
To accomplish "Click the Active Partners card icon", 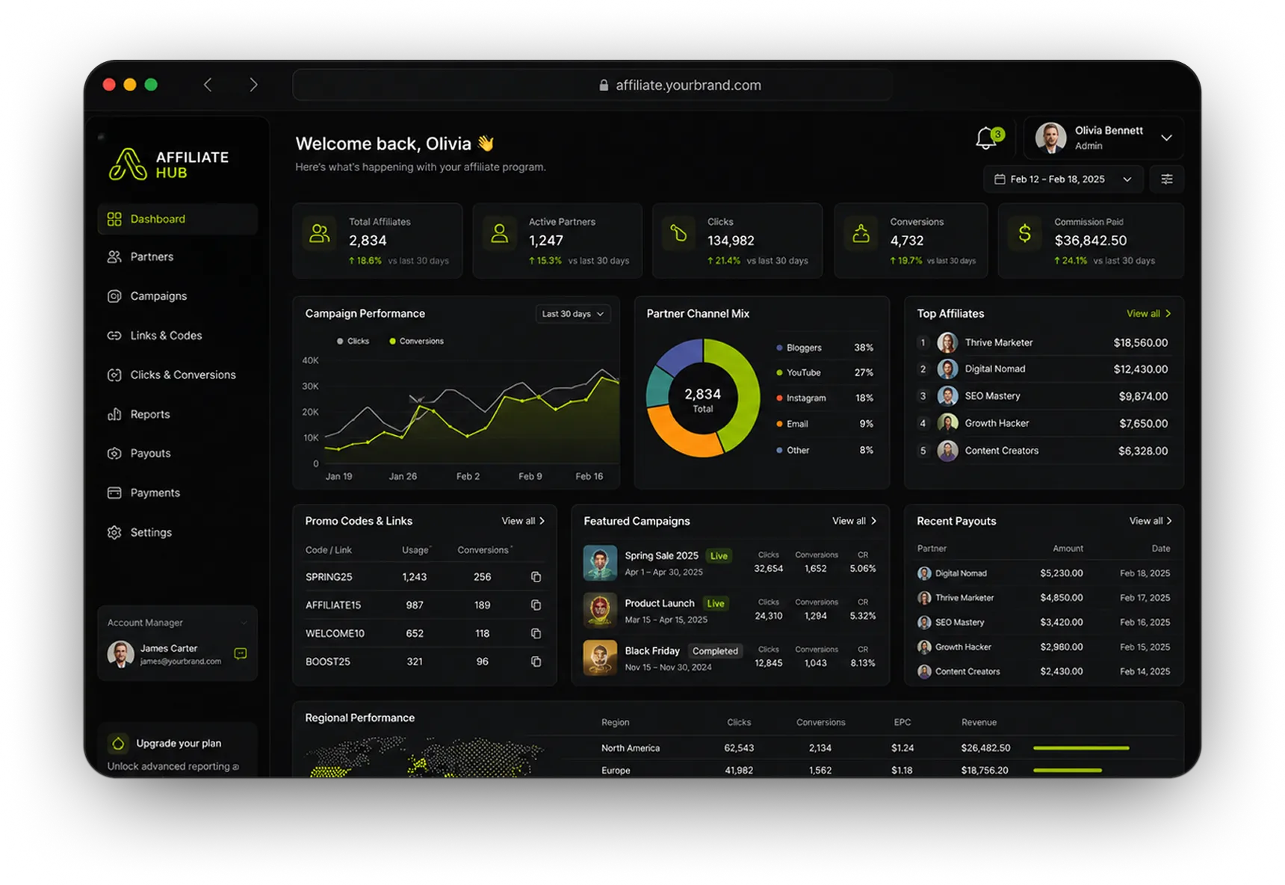I will 500,234.
